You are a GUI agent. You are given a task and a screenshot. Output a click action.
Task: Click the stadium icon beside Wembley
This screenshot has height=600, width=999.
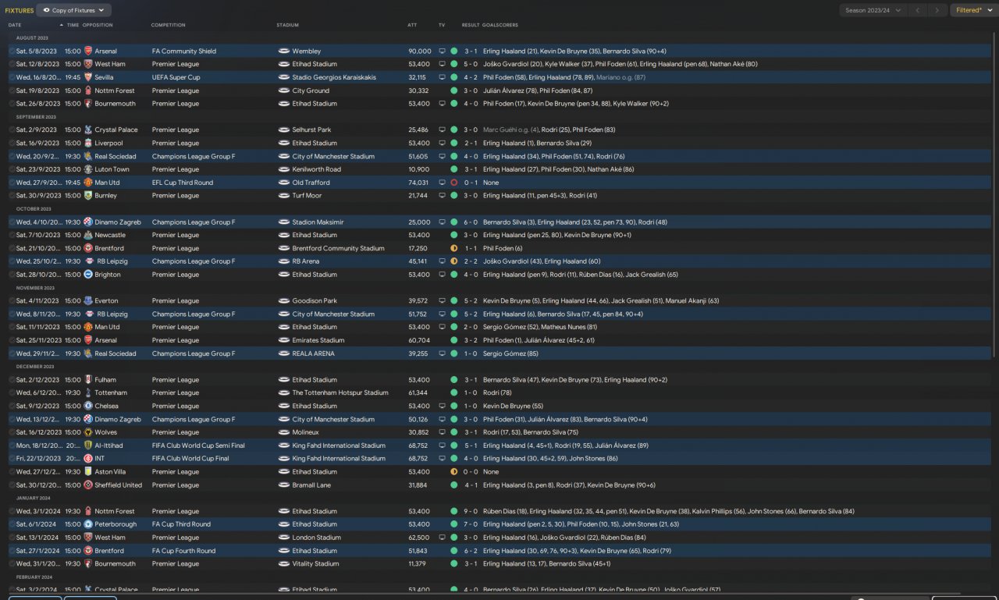tap(284, 51)
